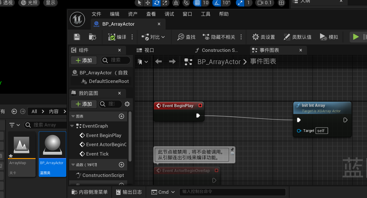
Task: Open the hide unrelated options three-dot menu
Action: (x=241, y=37)
